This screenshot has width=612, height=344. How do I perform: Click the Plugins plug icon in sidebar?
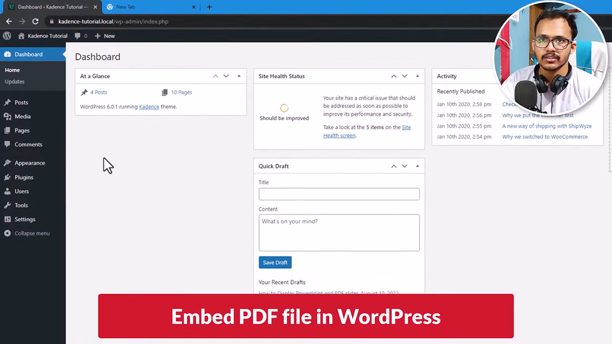(7, 177)
